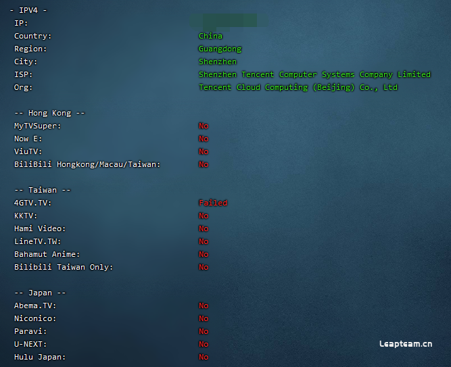Click the '- IPV4 -' header text
The image size is (451, 367).
[28, 10]
